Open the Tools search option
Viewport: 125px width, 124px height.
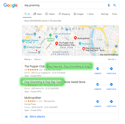[x=114, y=14]
